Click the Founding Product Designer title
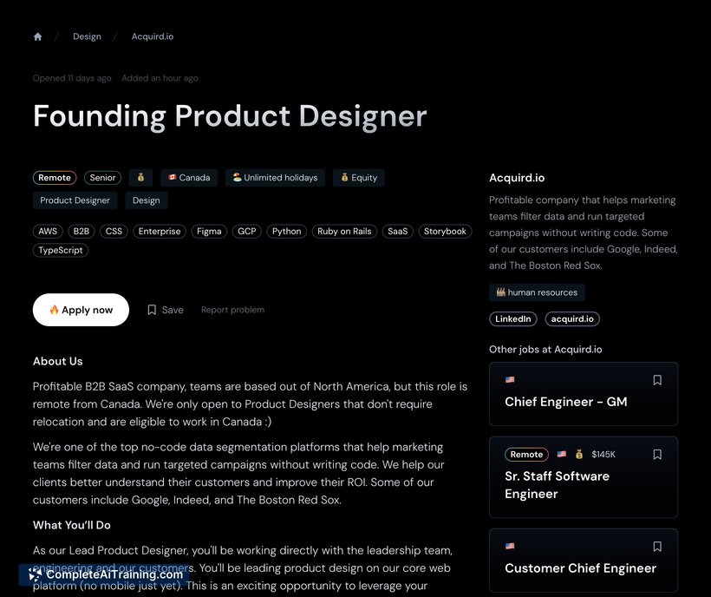 pyautogui.click(x=230, y=116)
